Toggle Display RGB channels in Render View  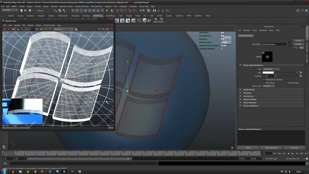[x=32, y=29]
